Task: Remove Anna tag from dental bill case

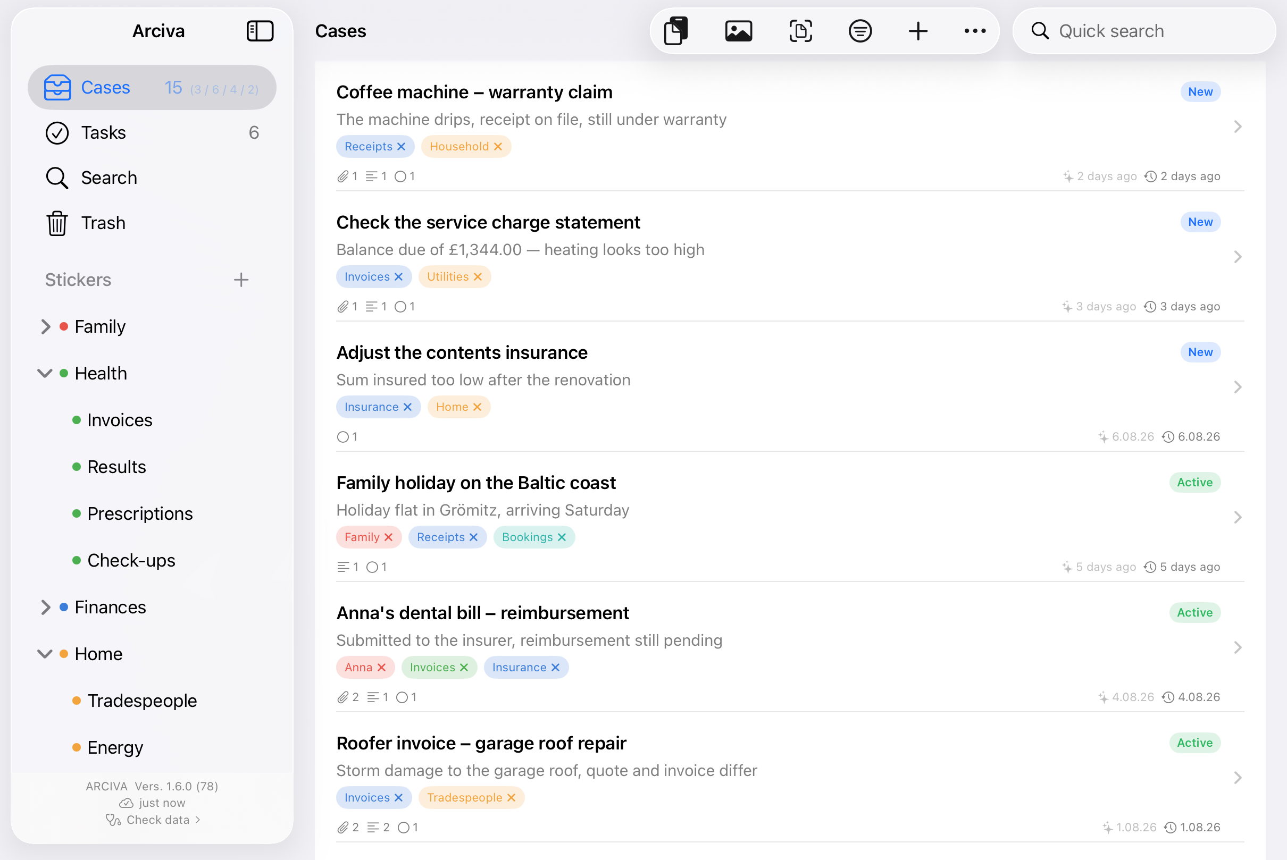Action: click(x=381, y=668)
